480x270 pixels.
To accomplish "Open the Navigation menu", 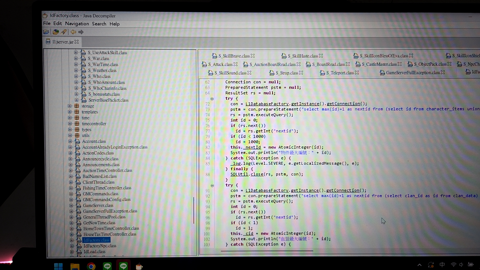I will [77, 24].
